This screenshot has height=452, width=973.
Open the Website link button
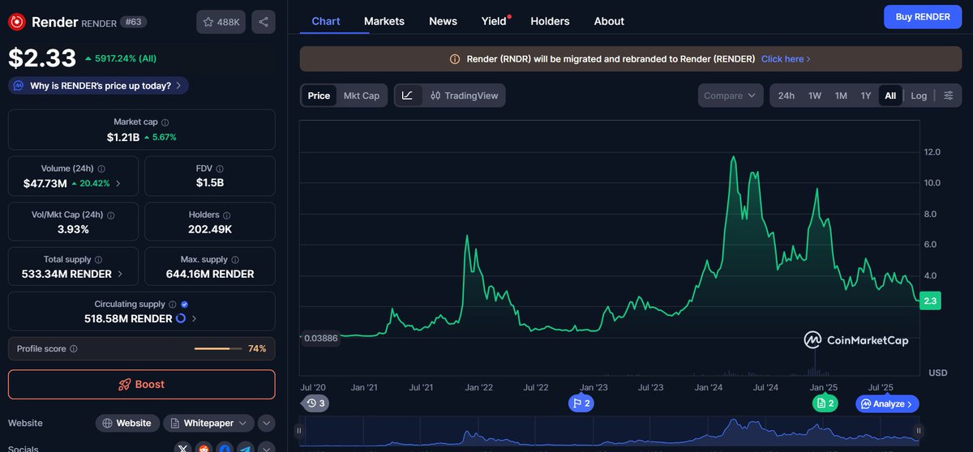coord(126,423)
